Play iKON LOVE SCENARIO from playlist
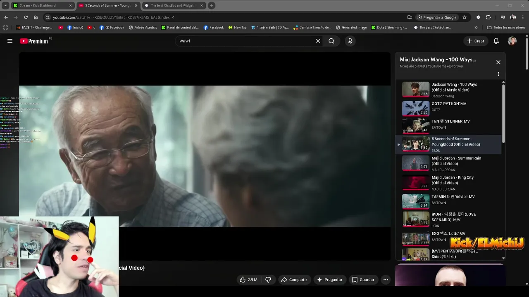 coord(448,219)
